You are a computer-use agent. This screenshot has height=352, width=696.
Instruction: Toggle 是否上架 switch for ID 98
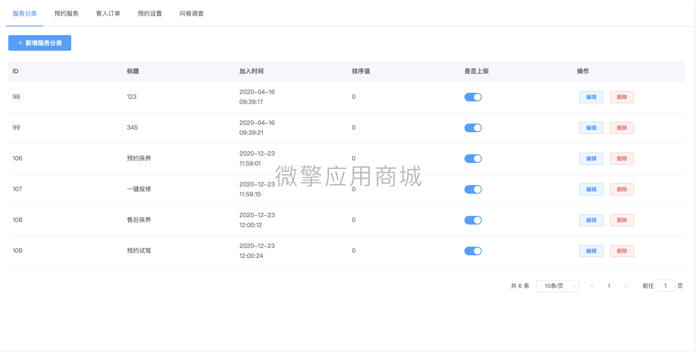tap(473, 97)
